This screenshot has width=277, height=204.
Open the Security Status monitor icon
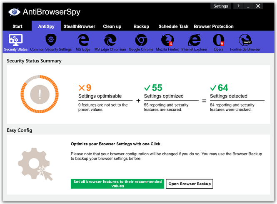tap(15, 40)
